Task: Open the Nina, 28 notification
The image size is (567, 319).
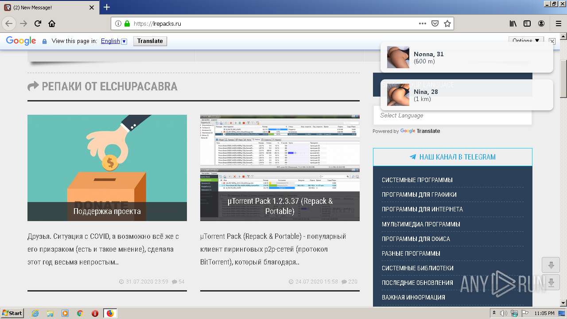Action: point(467,95)
